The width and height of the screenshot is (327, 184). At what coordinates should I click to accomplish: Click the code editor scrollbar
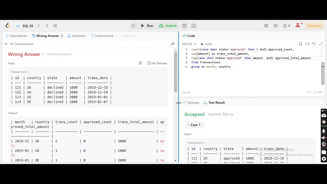click(323, 73)
